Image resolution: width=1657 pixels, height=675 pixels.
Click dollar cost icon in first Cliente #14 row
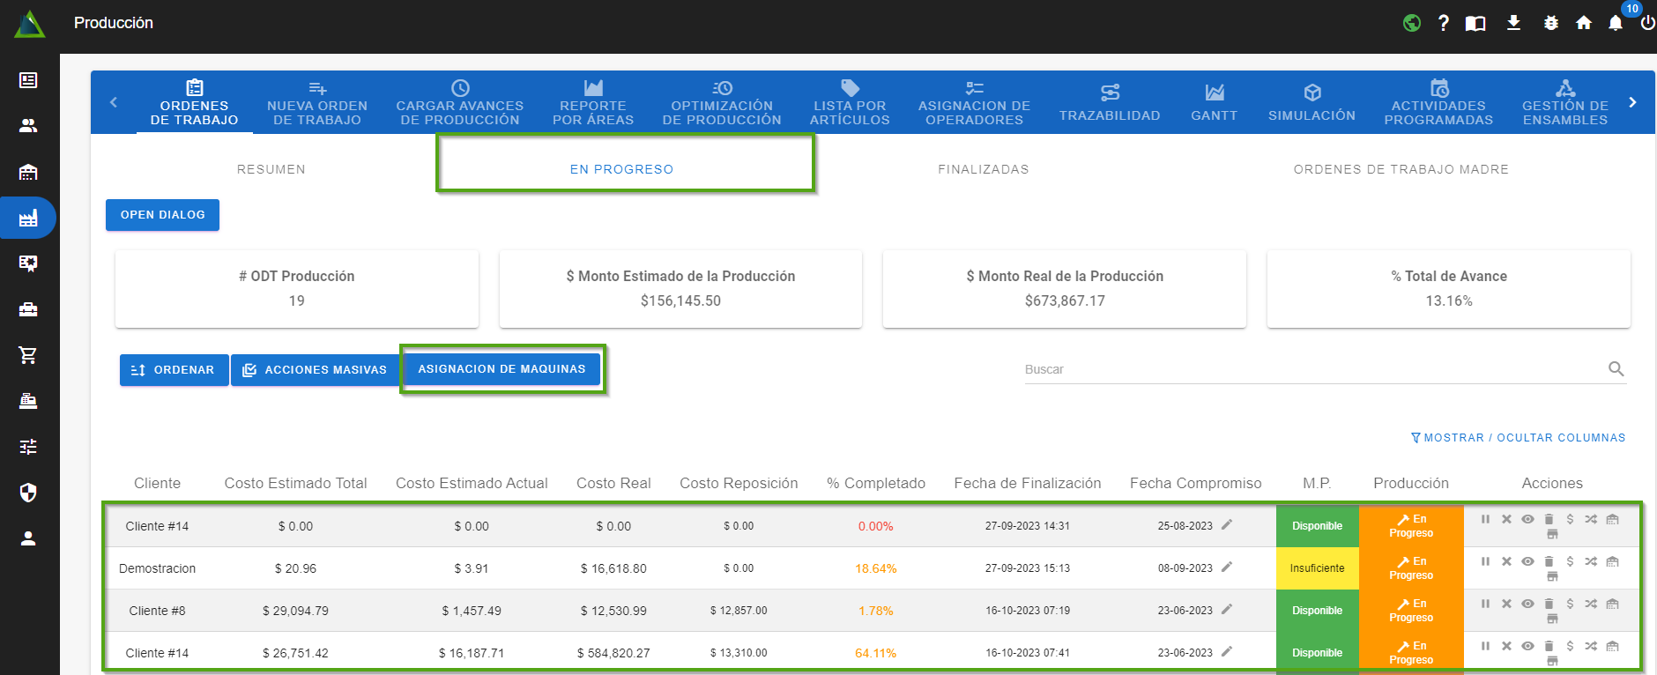pyautogui.click(x=1570, y=519)
